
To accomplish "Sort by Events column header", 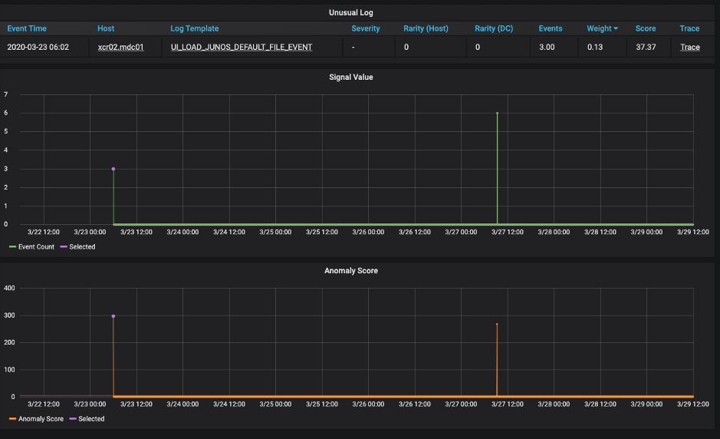I will [550, 28].
